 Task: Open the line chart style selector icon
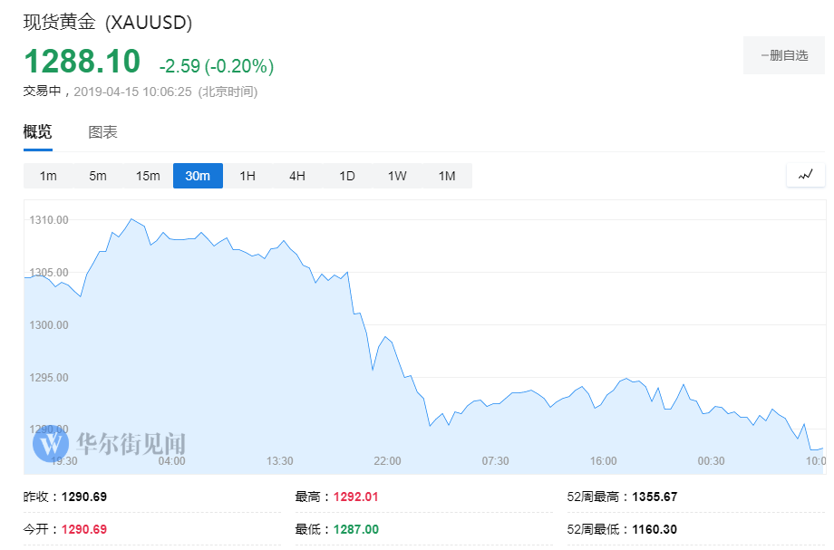(x=805, y=175)
